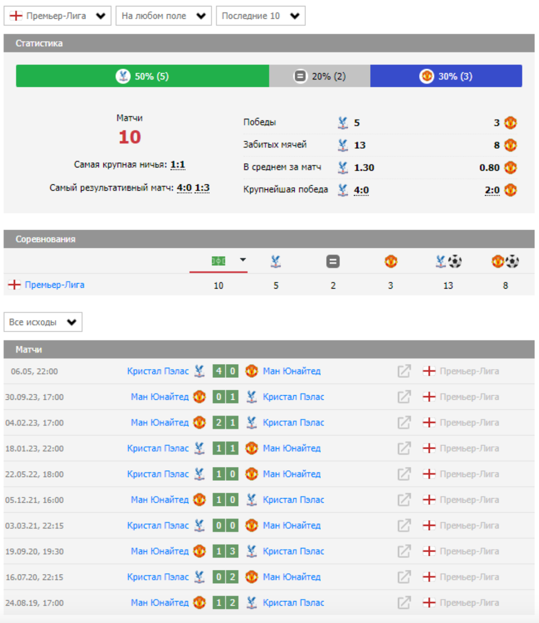Click the 1:1 biggest draw score

(178, 165)
